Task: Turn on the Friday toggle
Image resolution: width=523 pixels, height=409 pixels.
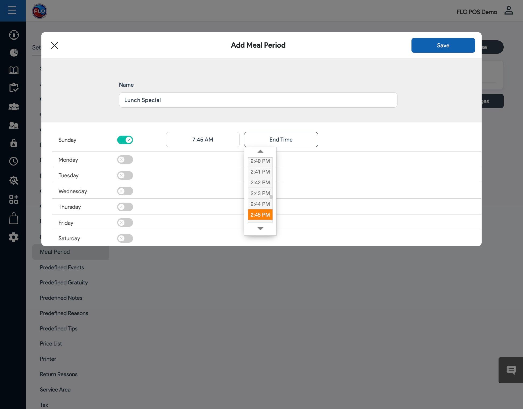Action: pyautogui.click(x=125, y=223)
